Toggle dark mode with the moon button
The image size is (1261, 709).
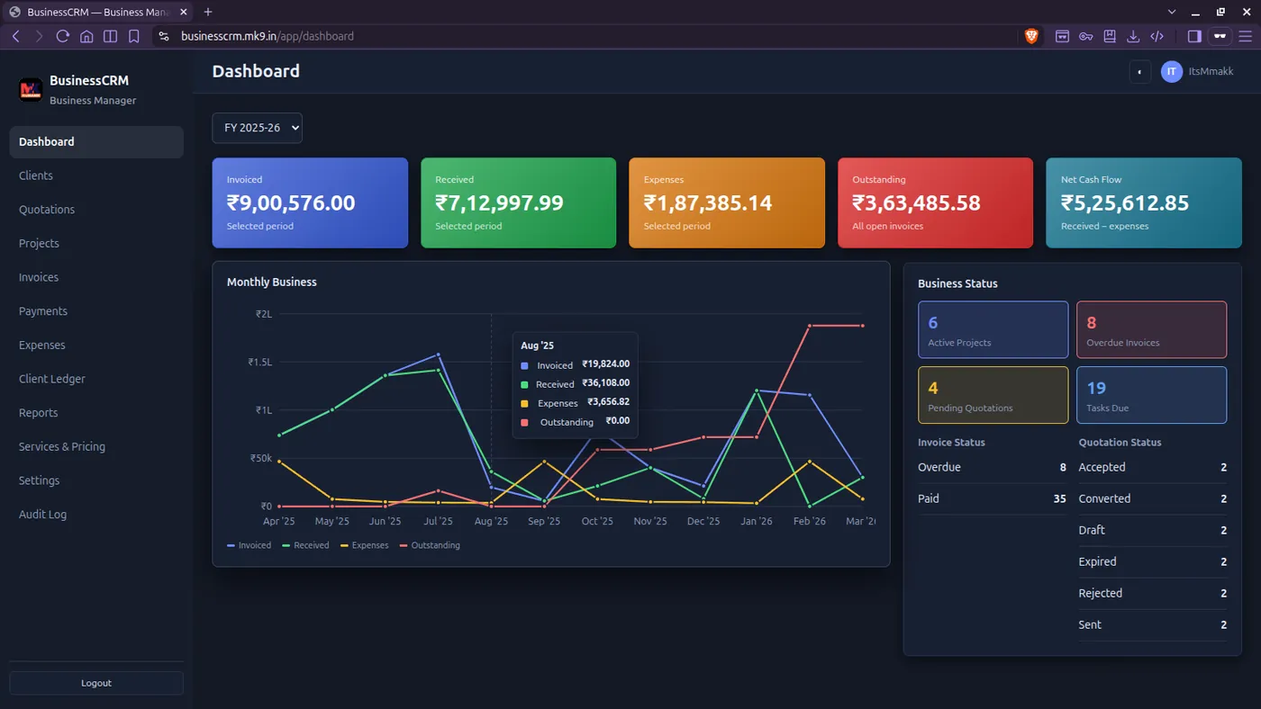point(1140,72)
